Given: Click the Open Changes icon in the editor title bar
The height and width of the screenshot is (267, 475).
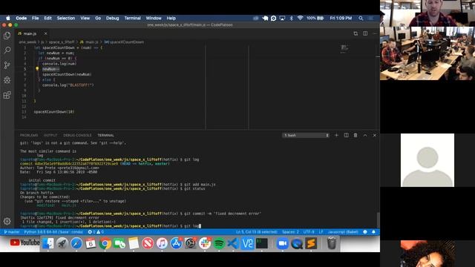Looking at the screenshot, I should (356, 33).
